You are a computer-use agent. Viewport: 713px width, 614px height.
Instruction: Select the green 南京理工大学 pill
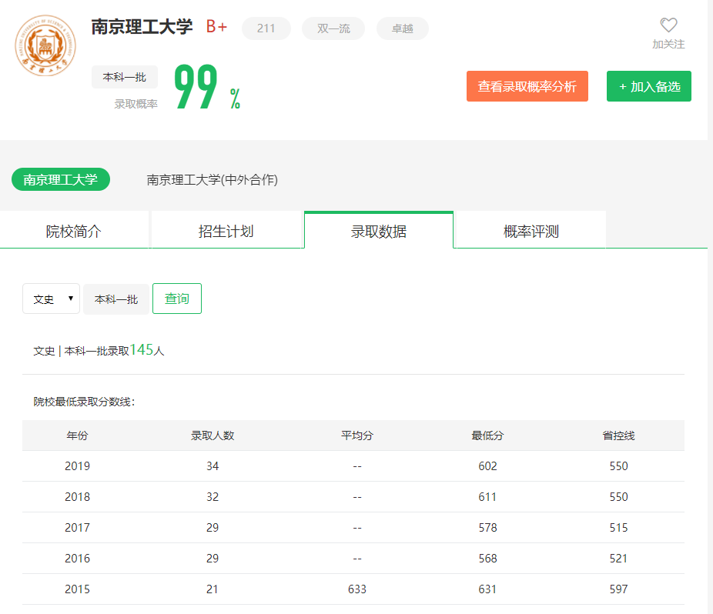61,179
